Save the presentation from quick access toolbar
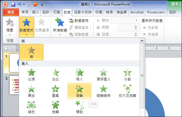This screenshot has height=117, width=182. 13,5
